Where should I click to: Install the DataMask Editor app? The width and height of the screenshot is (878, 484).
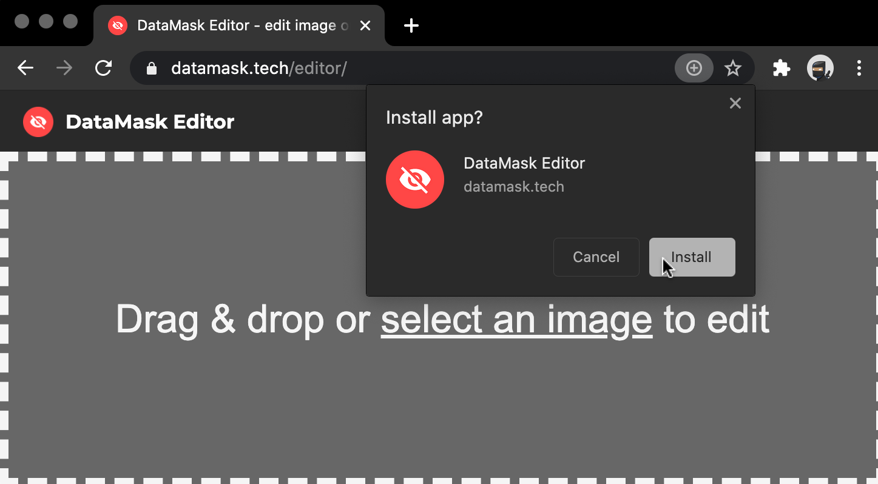pyautogui.click(x=692, y=257)
